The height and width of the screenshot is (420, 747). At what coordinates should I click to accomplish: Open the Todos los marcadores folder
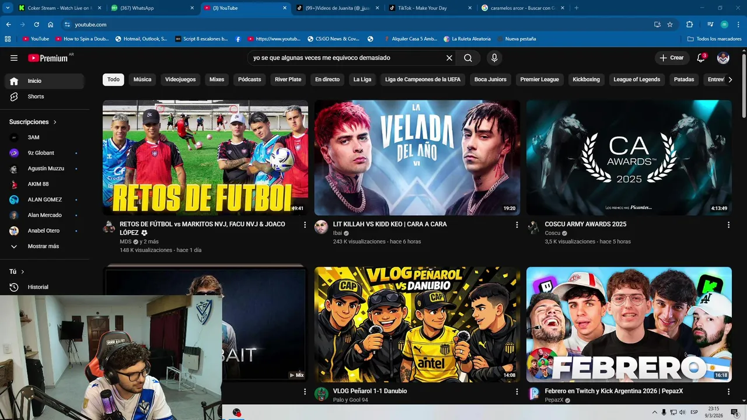click(x=714, y=39)
